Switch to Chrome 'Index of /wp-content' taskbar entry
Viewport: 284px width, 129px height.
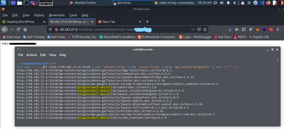click(175, 3)
